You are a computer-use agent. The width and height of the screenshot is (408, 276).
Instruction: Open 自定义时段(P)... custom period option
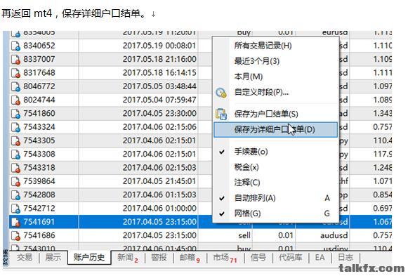tap(275, 92)
